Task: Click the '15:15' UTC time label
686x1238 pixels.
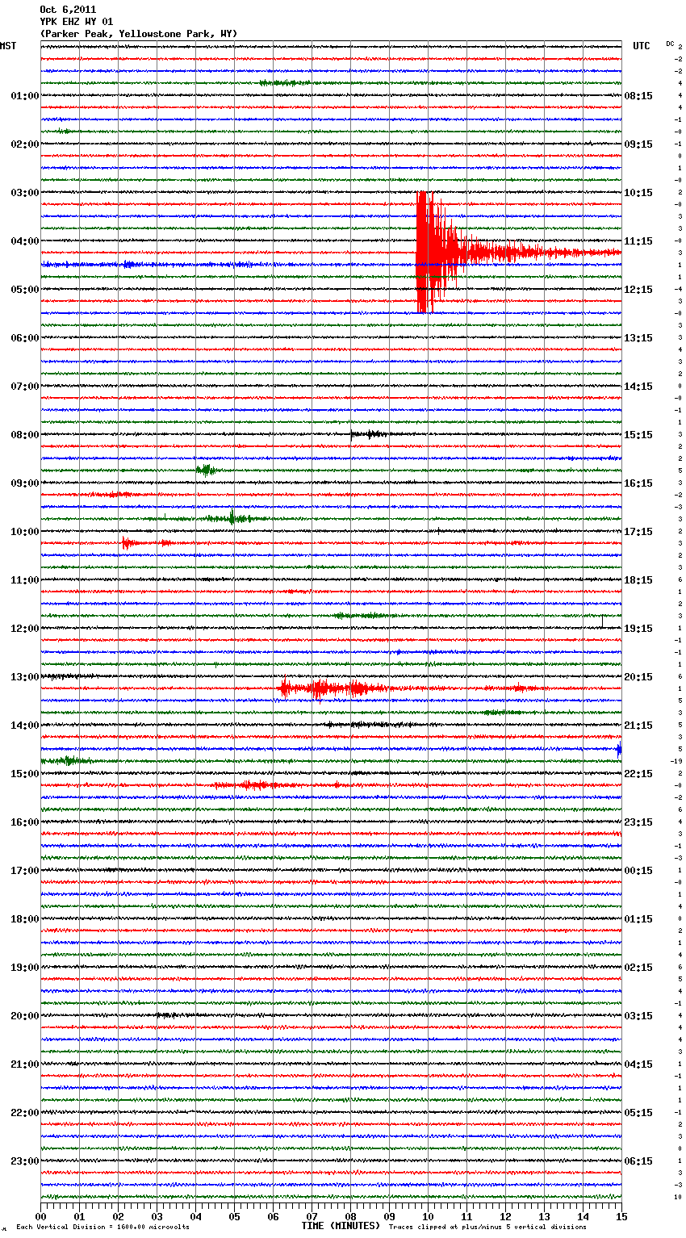Action: [638, 435]
